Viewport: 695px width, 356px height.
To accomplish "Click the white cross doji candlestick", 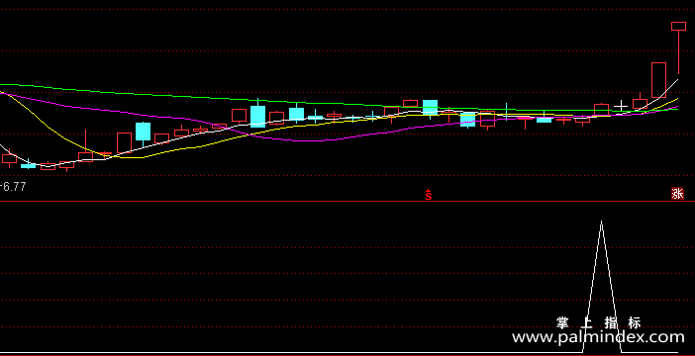I will (x=621, y=106).
